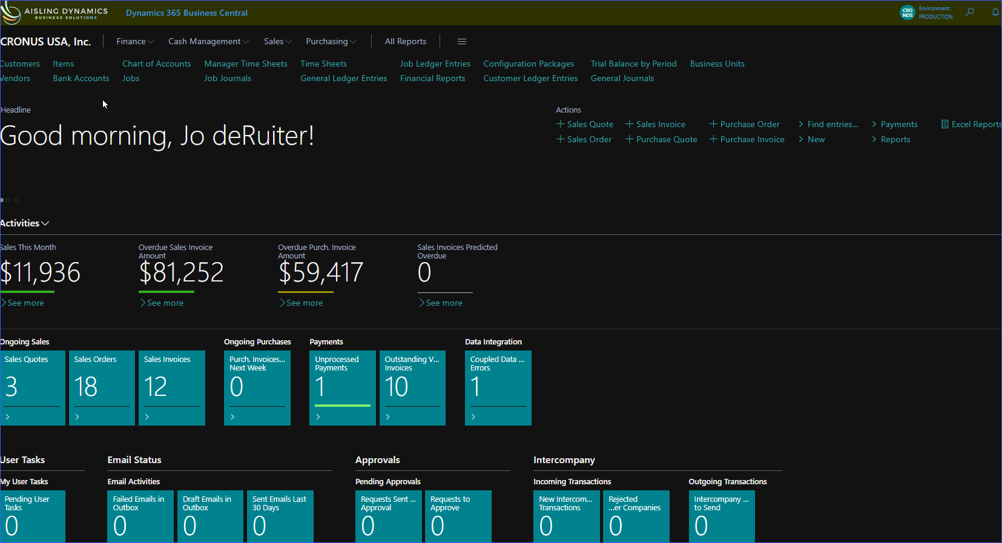
Task: Open the Sales Invoices tile
Action: pos(172,388)
